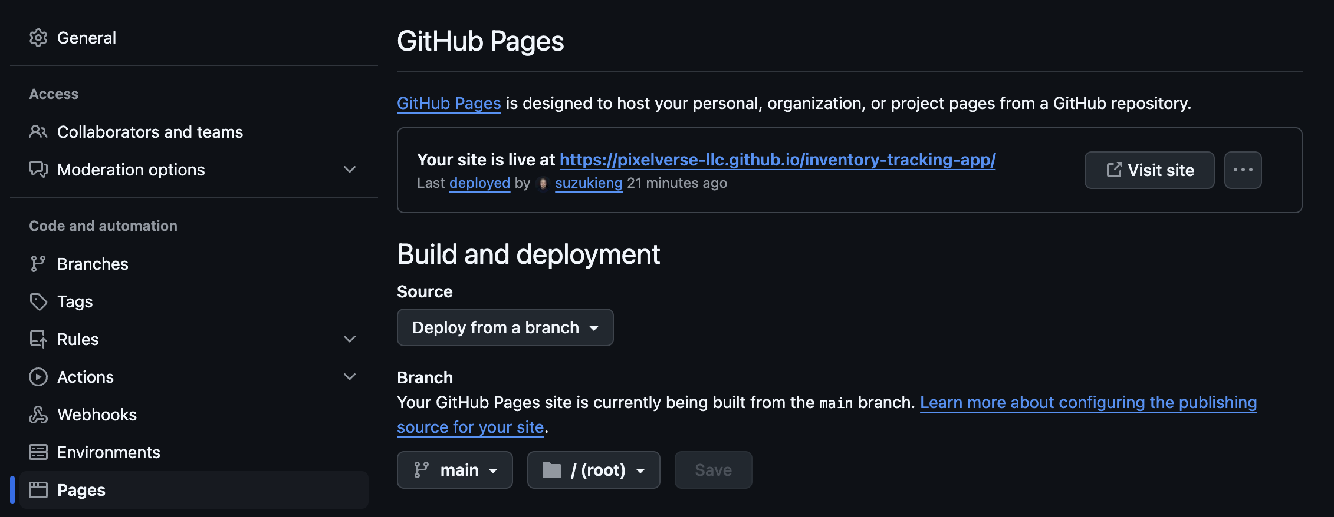Open suzukieng's profile link
Viewport: 1334px width, 517px height.
(589, 183)
